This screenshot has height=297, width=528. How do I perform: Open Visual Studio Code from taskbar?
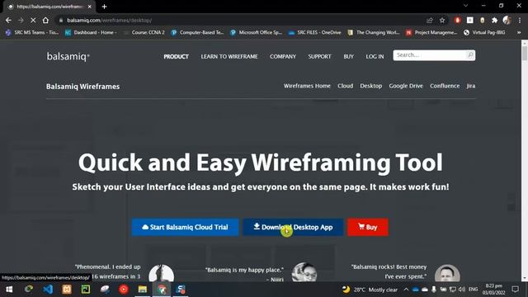[48, 290]
